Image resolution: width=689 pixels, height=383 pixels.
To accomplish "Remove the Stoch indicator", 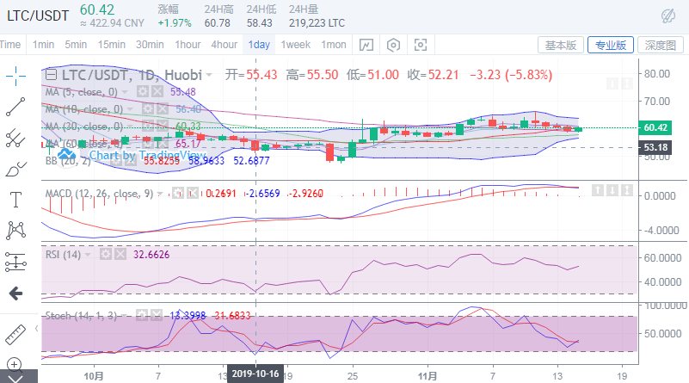I will coord(157,315).
